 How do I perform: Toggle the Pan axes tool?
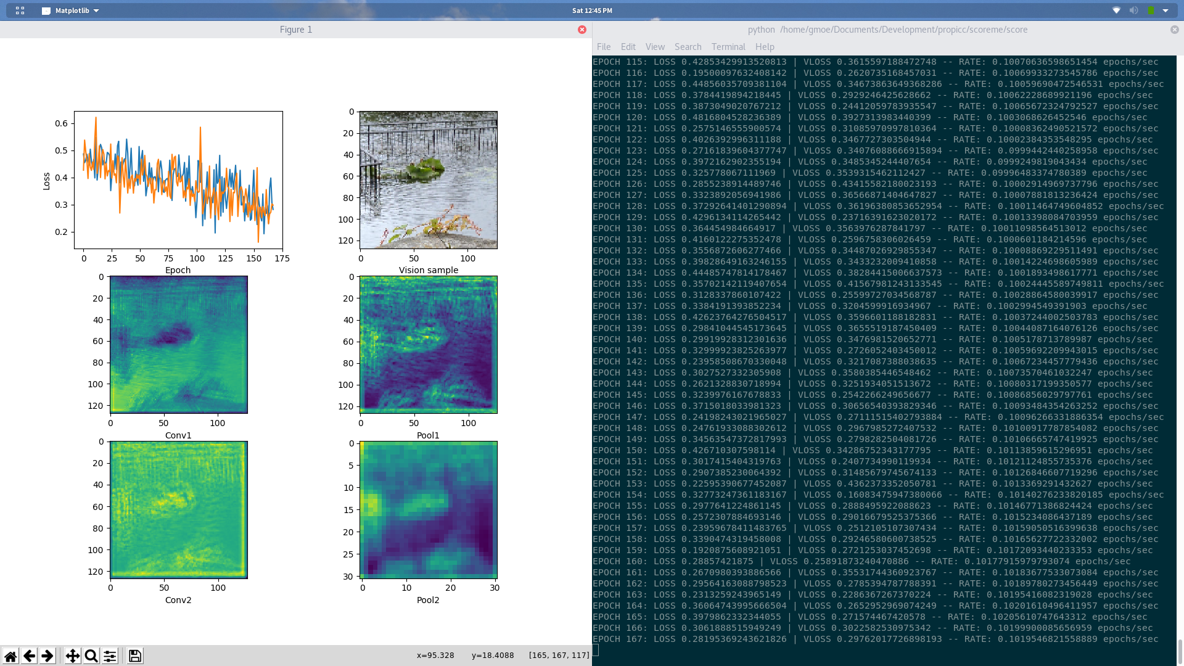click(73, 656)
